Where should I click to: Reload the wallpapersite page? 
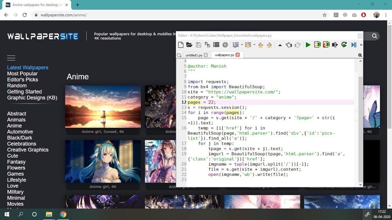(25, 15)
